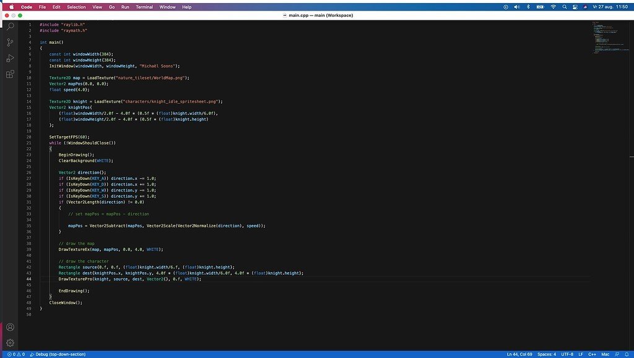Show notifications via the bell icon

click(x=627, y=354)
